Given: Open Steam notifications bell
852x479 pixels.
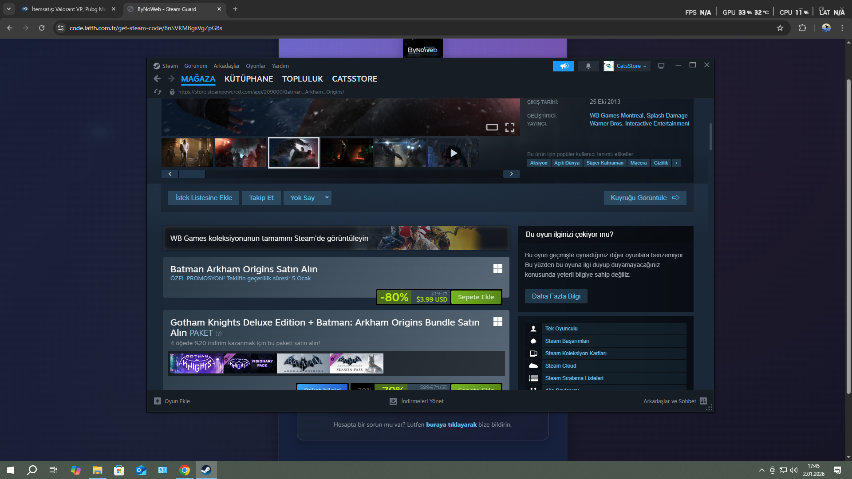Looking at the screenshot, I should click(588, 66).
